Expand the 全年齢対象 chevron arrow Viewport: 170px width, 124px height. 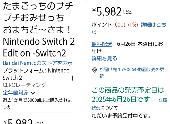[33, 93]
